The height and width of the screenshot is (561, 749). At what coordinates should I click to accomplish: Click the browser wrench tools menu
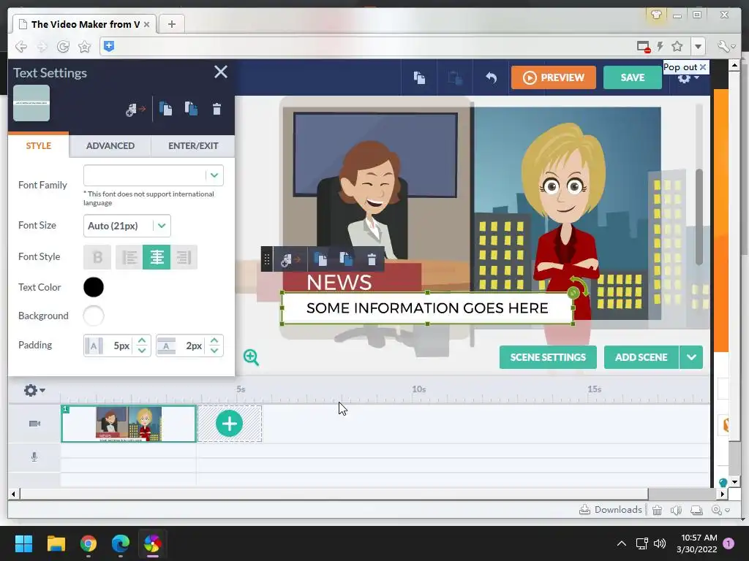(726, 46)
